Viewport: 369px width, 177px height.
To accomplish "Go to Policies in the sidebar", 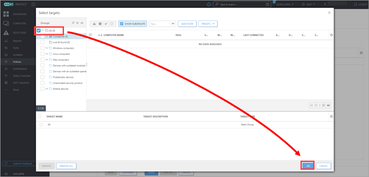I will coord(17,62).
